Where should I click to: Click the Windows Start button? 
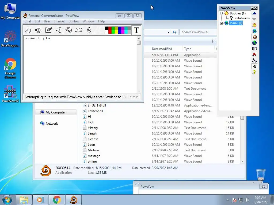point(7,200)
